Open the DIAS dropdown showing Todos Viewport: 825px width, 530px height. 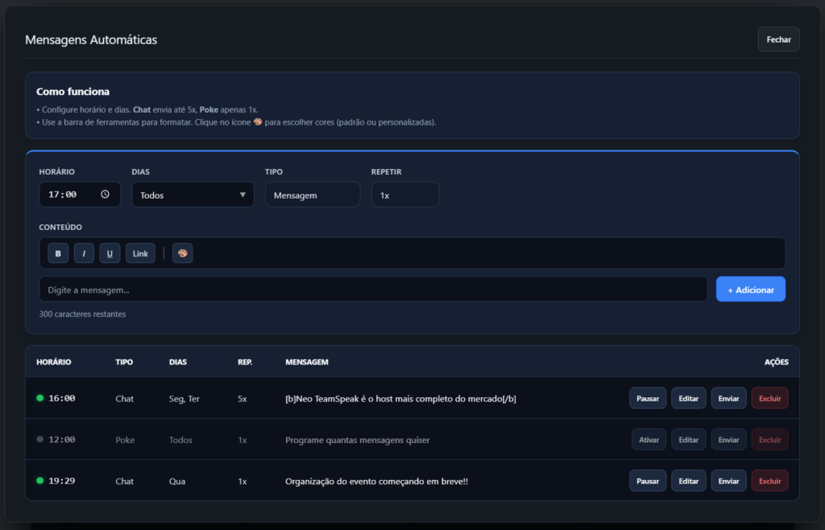(x=193, y=194)
